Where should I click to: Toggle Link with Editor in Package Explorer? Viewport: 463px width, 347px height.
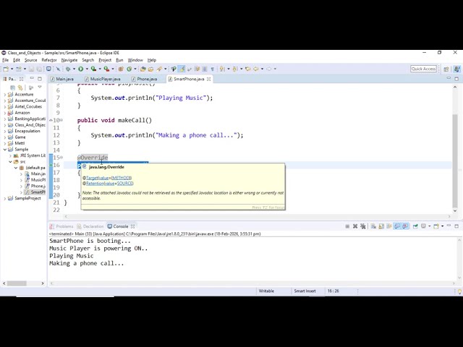click(x=20, y=87)
